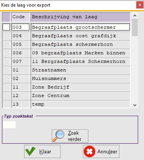Click scrollbar up arrow
This screenshot has height=160, width=144.
[135, 16]
